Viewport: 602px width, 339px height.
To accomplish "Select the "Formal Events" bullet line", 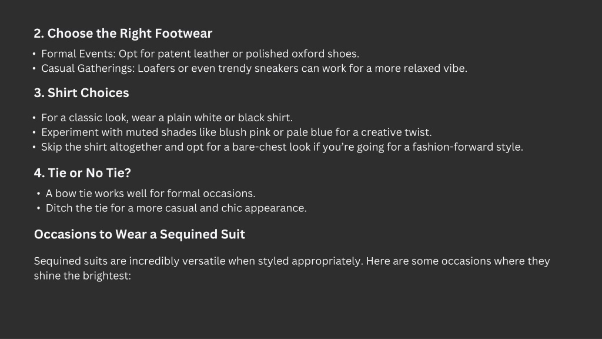I will pos(200,54).
